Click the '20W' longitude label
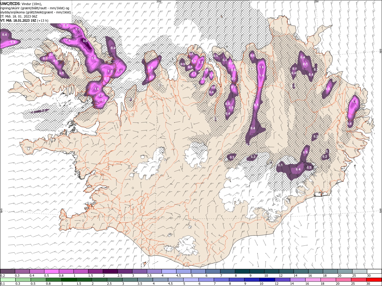 pos(159,1)
